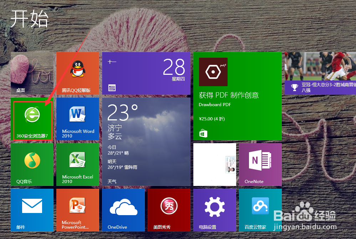The width and height of the screenshot is (356, 239).
Task: Launch 美图秀秀 photo editor tile
Action: tap(169, 210)
